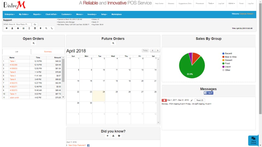The image size is (262, 147).
Task: Go to previous month in calendar
Action: point(153,51)
